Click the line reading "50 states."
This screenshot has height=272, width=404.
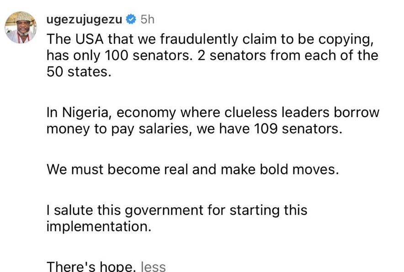click(x=79, y=72)
